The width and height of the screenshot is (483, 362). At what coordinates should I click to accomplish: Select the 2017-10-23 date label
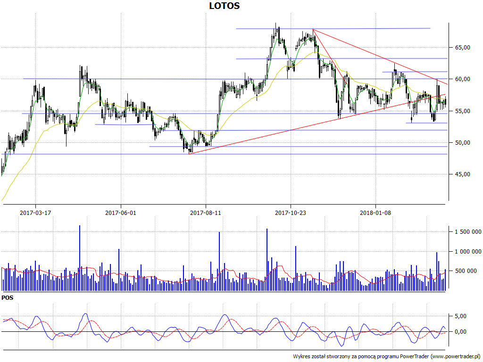point(291,213)
